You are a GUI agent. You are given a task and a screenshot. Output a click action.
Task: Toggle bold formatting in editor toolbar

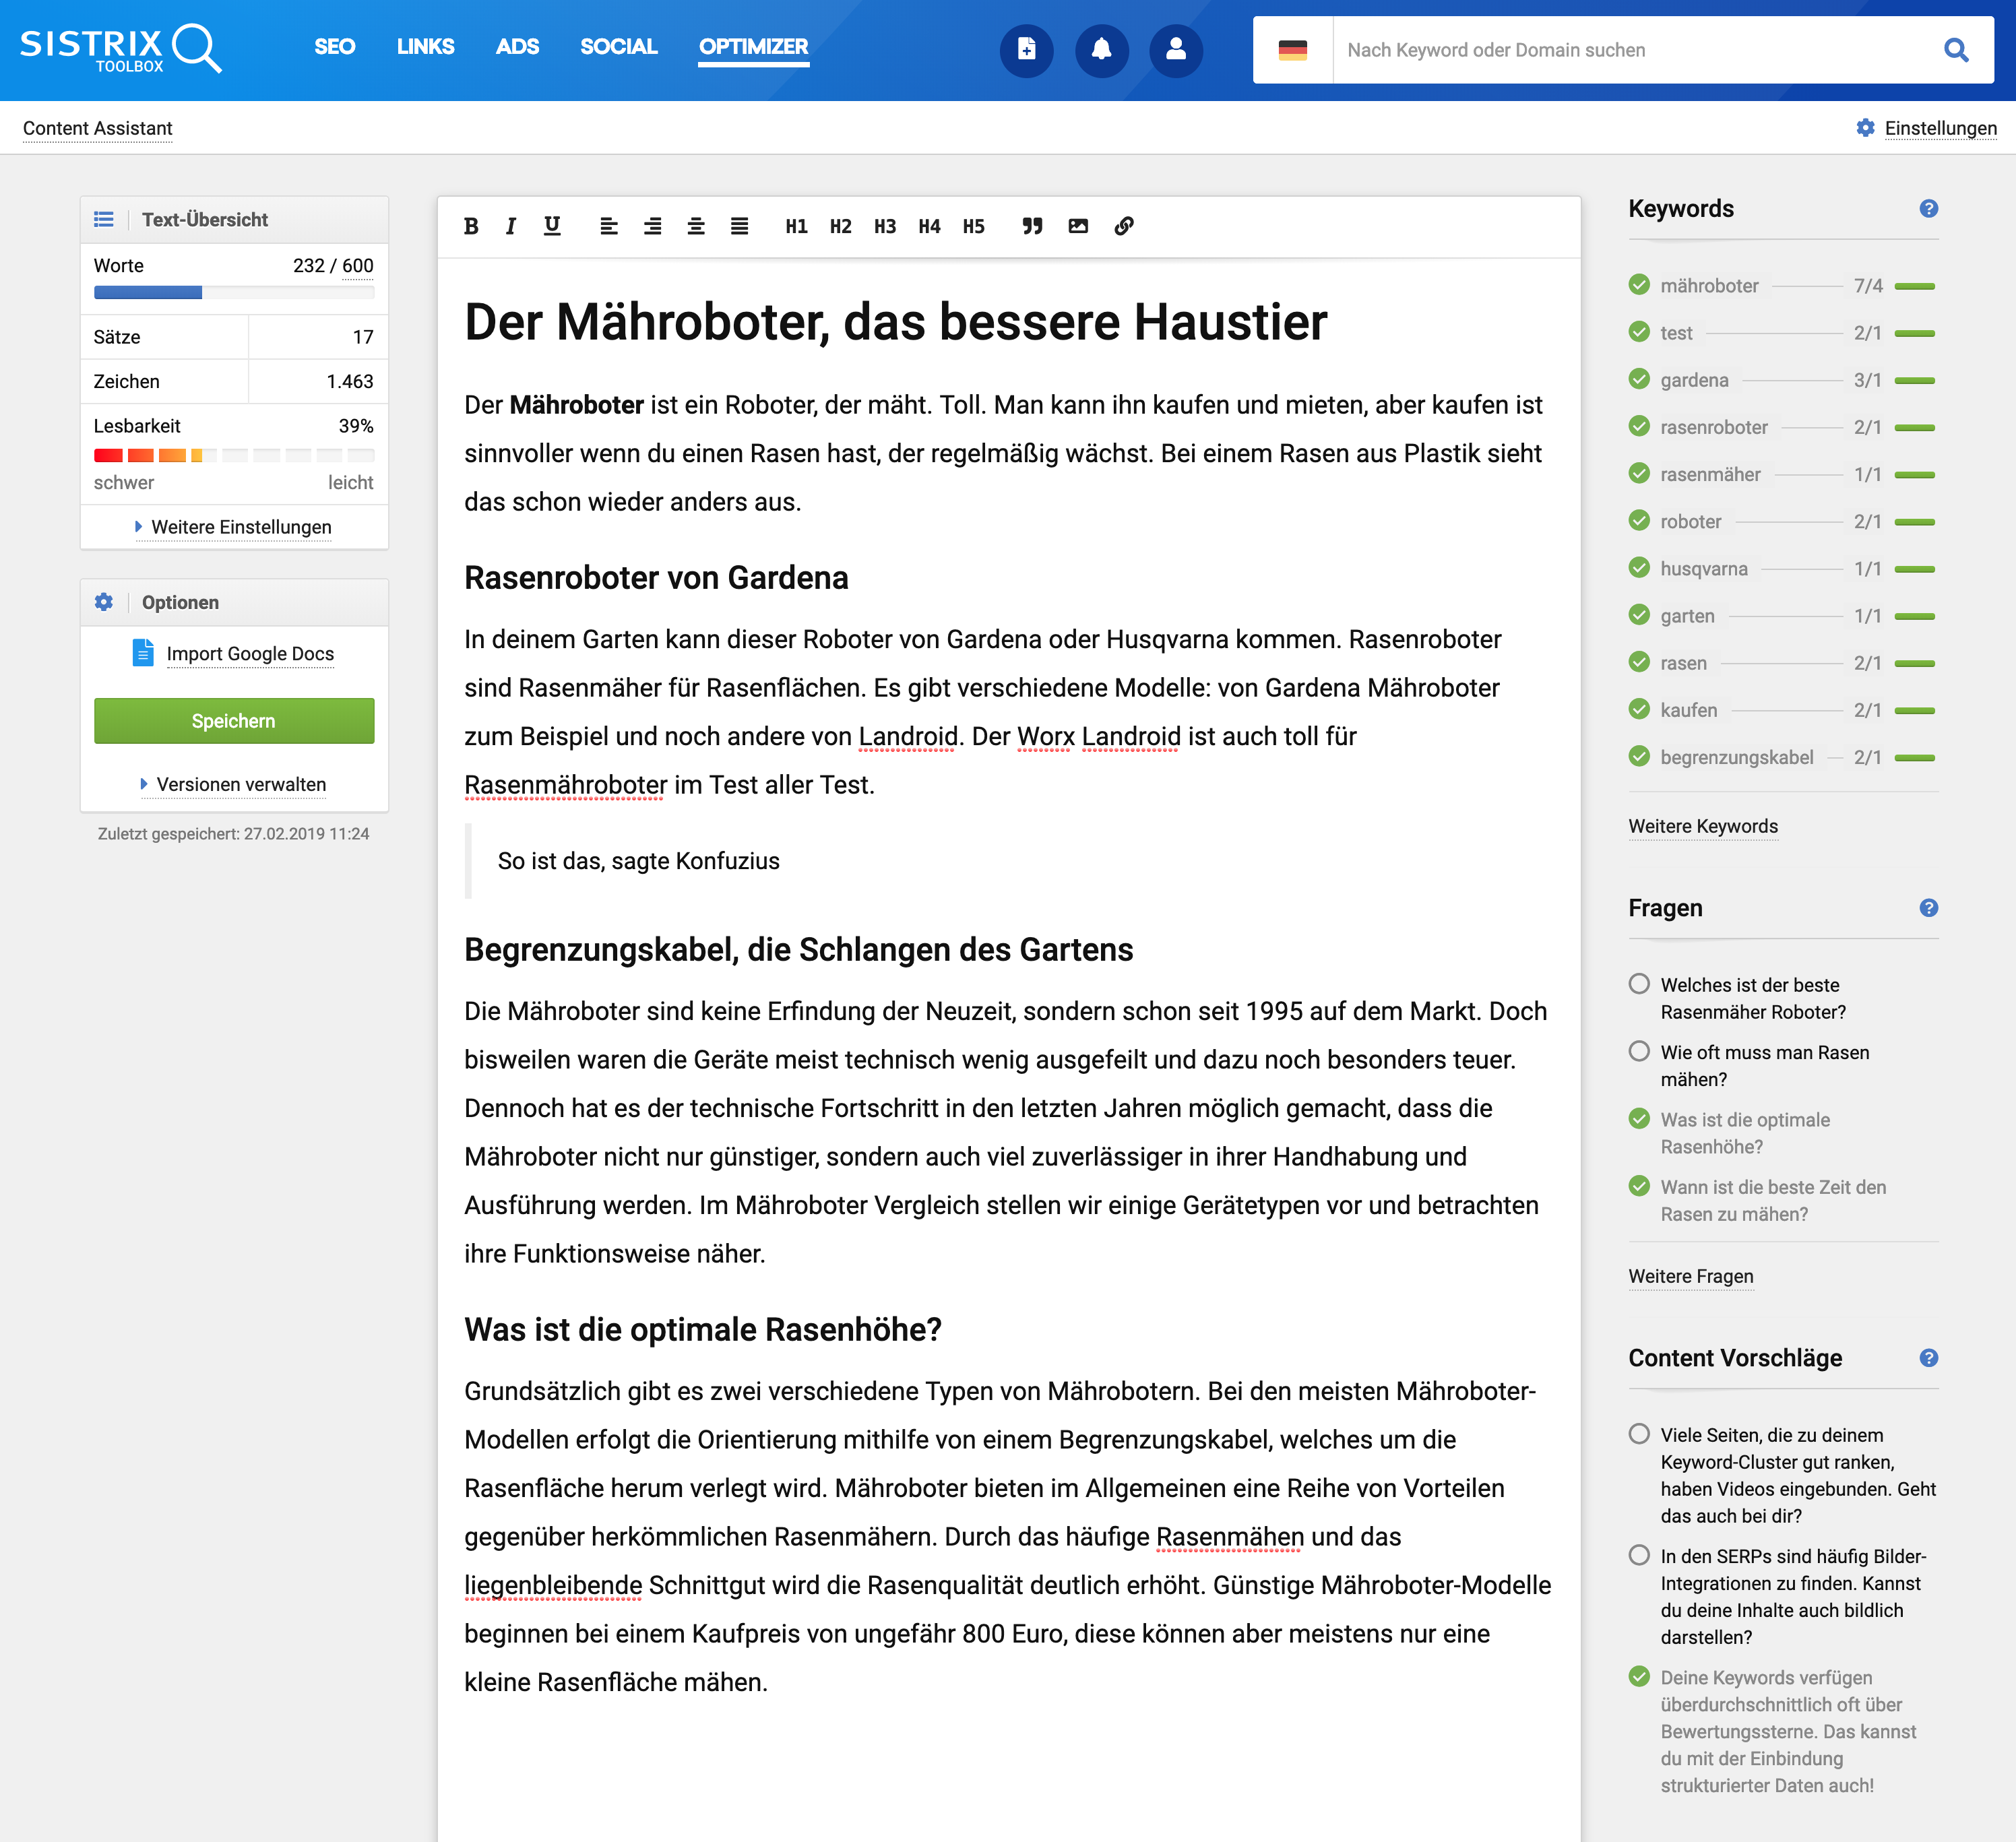tap(471, 226)
